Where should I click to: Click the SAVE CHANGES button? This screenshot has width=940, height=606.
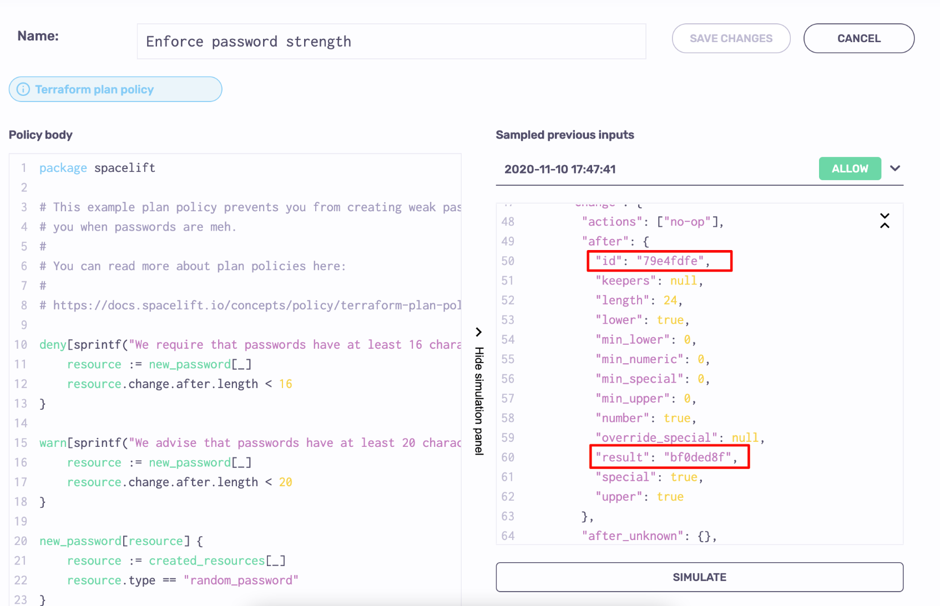click(x=731, y=38)
